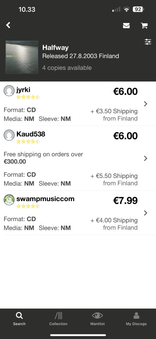The width and height of the screenshot is (156, 339).
Task: Open Search from the bottom bar
Action: (x=19, y=319)
